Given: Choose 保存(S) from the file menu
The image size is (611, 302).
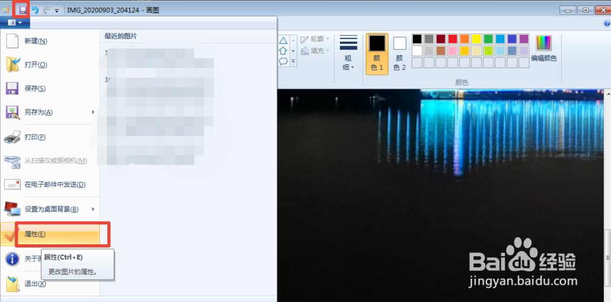Looking at the screenshot, I should (50, 88).
